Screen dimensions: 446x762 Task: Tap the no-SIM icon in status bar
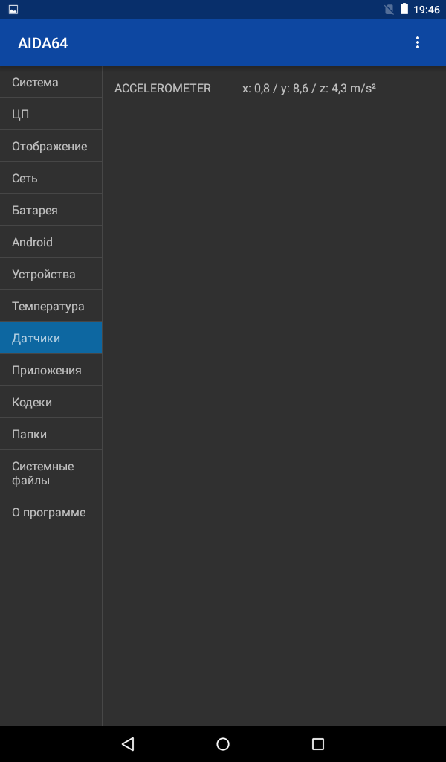(x=389, y=9)
